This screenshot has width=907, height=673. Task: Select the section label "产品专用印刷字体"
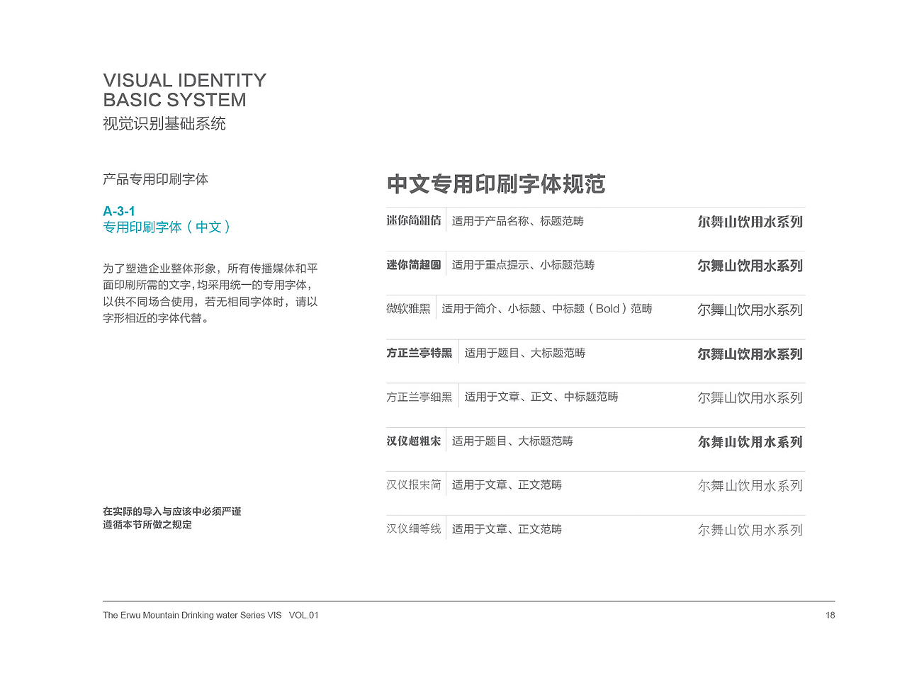[x=155, y=179]
